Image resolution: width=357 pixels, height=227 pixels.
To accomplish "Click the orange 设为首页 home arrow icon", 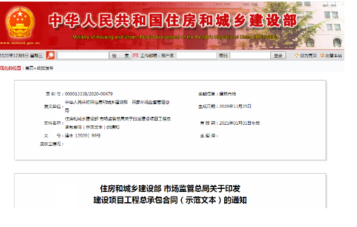I will [x=296, y=56].
